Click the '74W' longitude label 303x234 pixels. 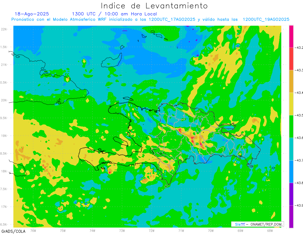coord(92,231)
